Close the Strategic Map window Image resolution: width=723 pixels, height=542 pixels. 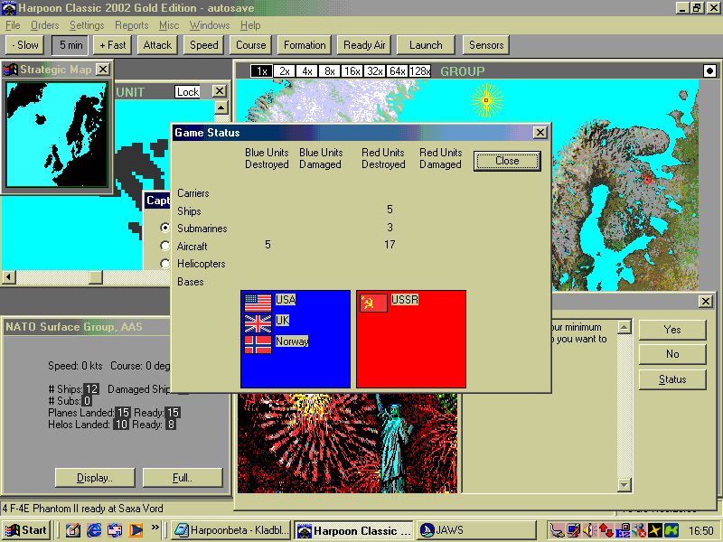(x=103, y=70)
